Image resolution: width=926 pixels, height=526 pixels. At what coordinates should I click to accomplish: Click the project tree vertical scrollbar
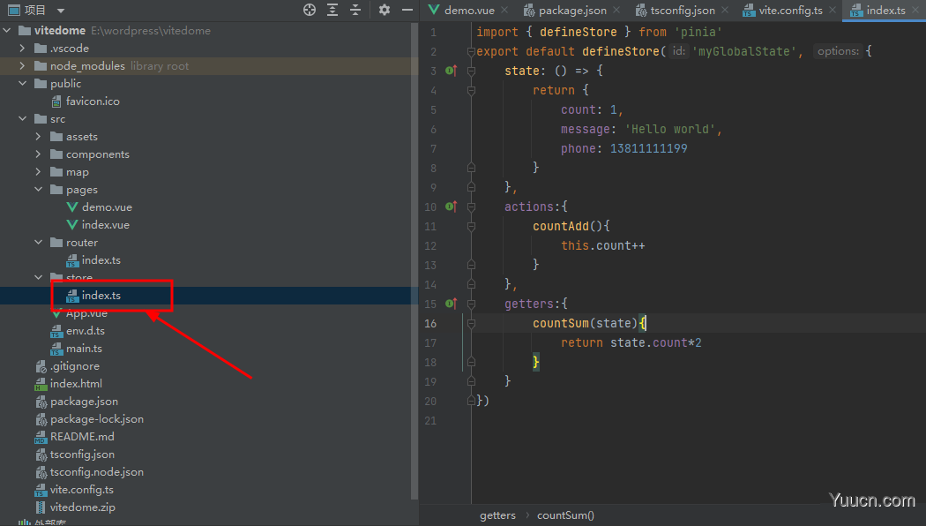coord(414,260)
